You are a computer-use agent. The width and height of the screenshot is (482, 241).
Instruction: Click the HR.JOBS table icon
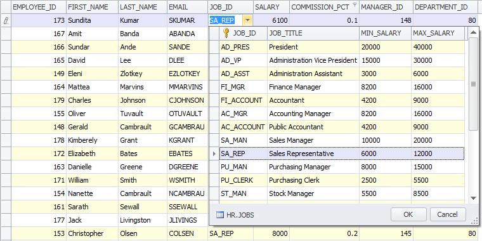(220, 215)
